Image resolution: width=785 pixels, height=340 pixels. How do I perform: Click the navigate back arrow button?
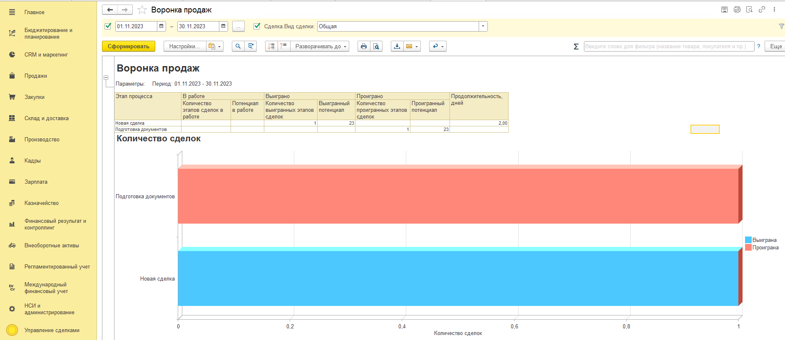click(110, 10)
